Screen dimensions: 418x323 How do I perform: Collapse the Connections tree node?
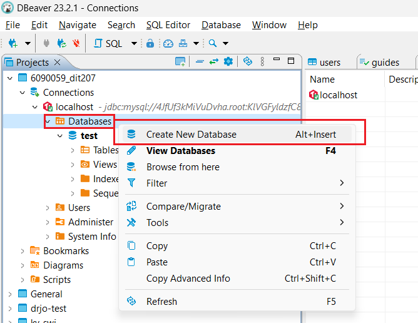pos(23,93)
